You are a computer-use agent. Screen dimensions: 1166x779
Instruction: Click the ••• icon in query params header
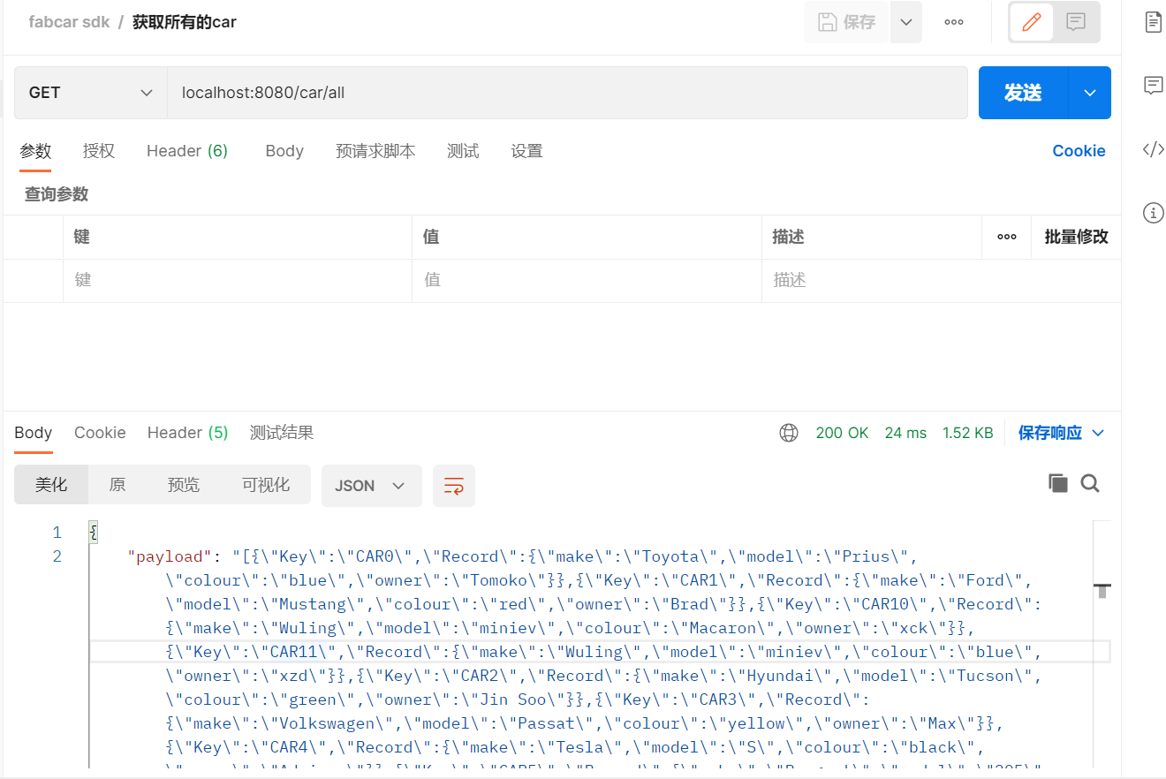click(1006, 237)
